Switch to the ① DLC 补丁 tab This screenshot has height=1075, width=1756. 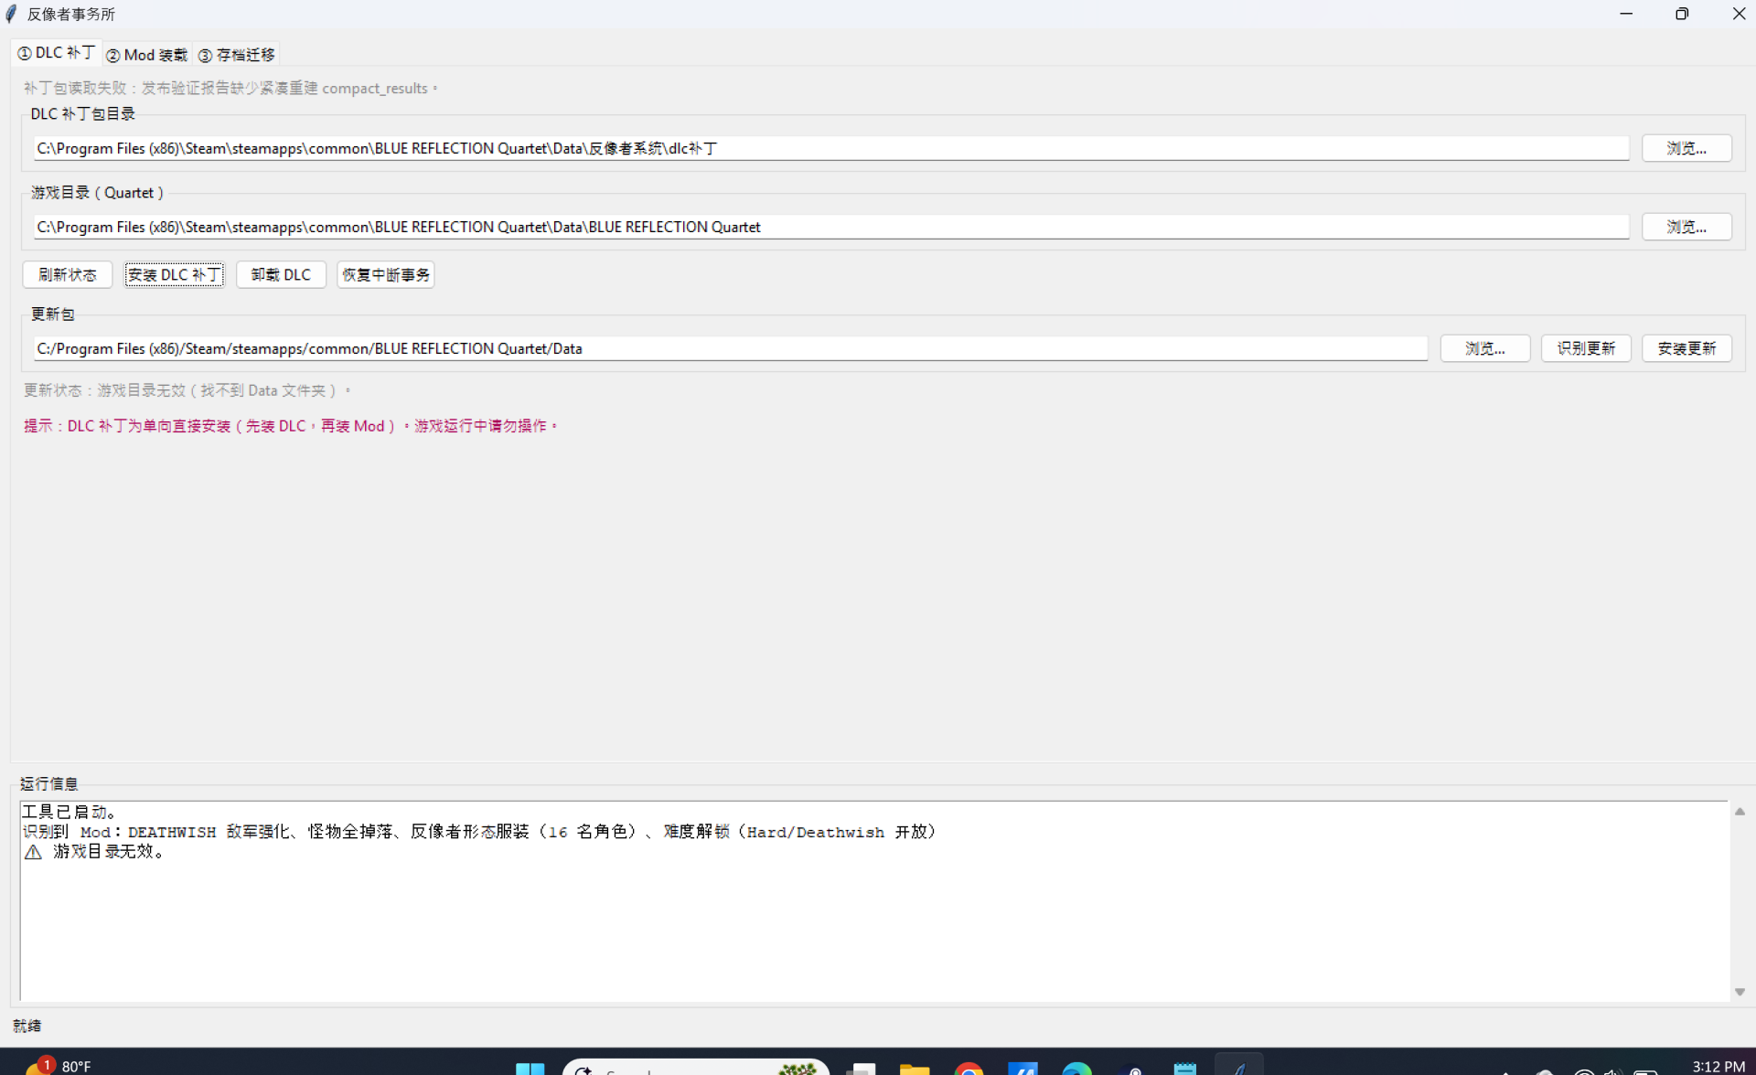tap(56, 53)
